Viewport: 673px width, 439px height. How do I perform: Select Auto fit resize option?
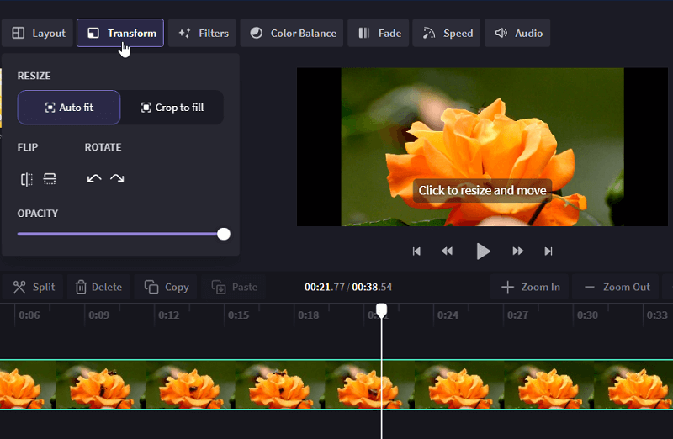pyautogui.click(x=69, y=108)
